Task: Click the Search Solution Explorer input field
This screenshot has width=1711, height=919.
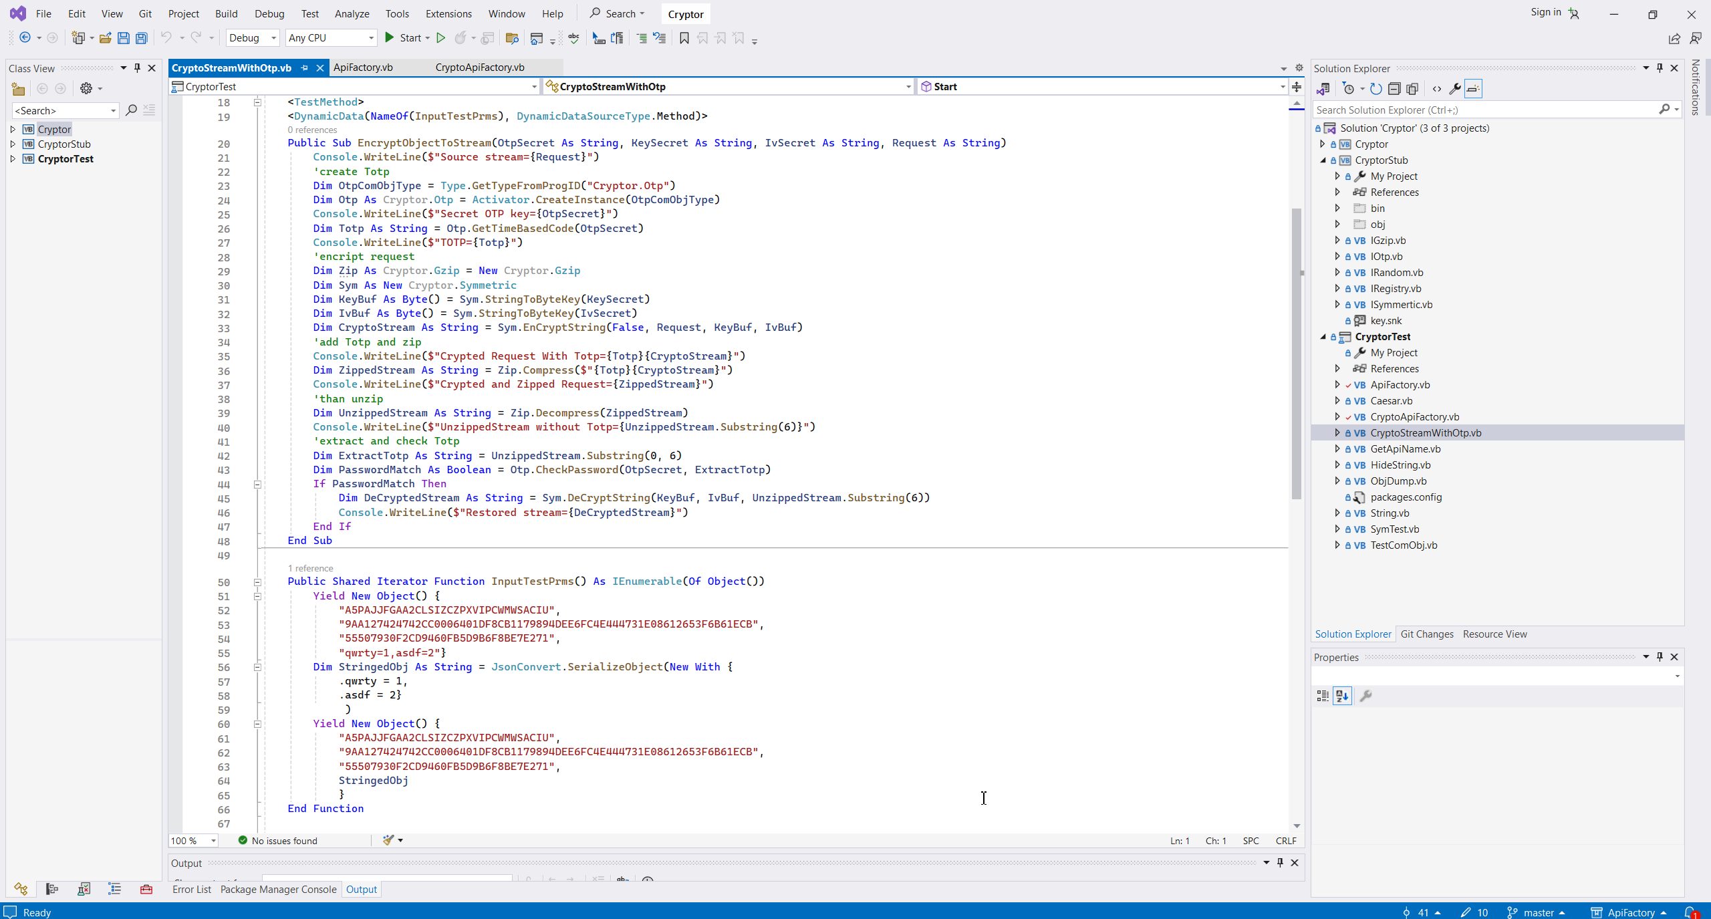Action: click(1484, 110)
